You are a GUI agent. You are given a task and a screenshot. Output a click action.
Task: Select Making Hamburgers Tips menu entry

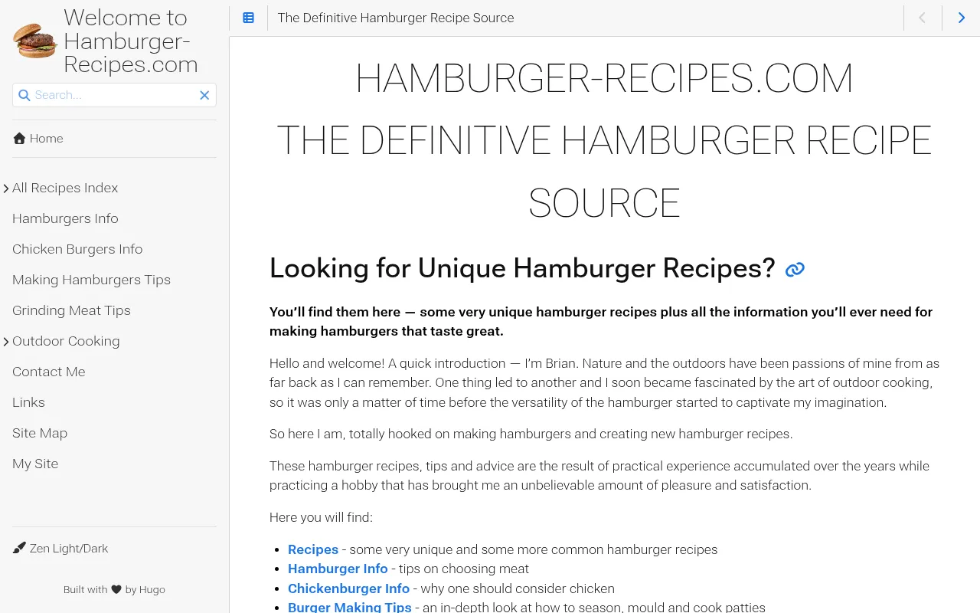pos(91,280)
